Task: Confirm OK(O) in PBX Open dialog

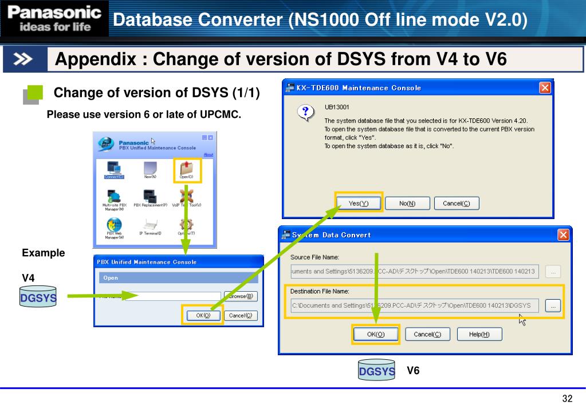Action: tap(203, 315)
